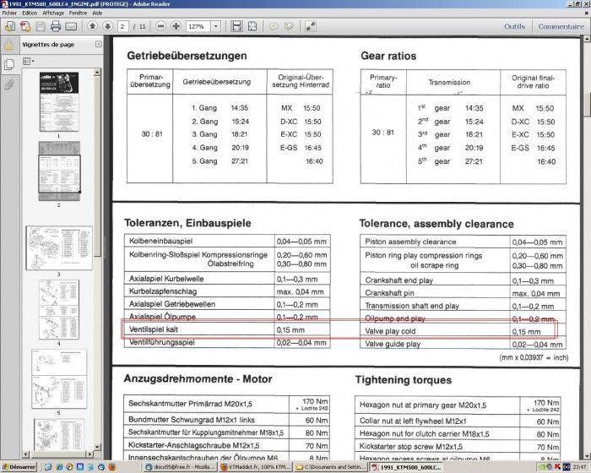Screen dimensions: 591x473
Task: Add a sticky note comment
Action: [274, 26]
